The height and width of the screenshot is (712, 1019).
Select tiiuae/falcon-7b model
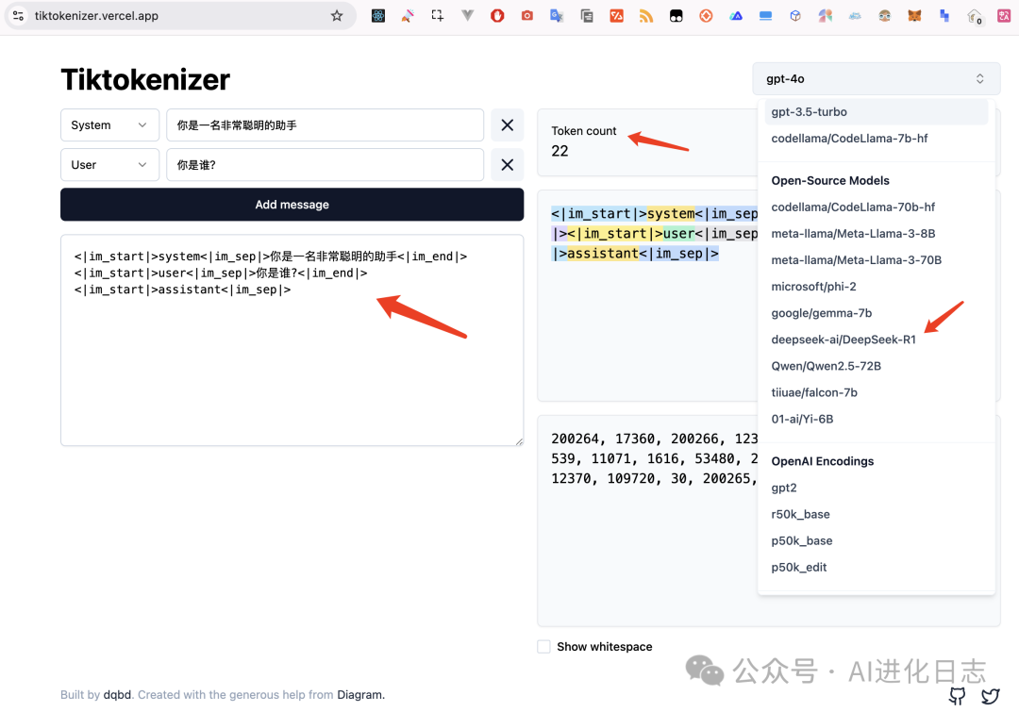876,392
